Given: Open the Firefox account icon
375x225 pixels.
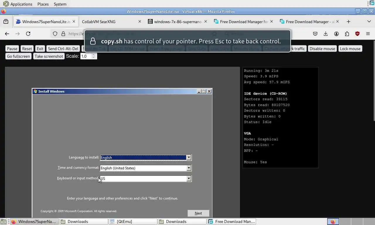Looking at the screenshot, I should click(336, 34).
